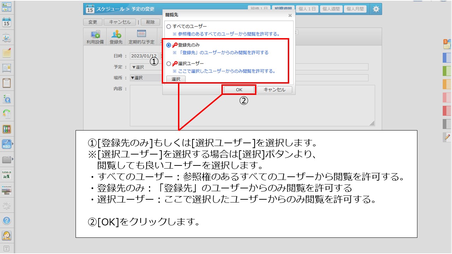This screenshot has width=452, height=254.
Task: Click the 定期的な予定 recurring schedule icon
Action: click(141, 37)
